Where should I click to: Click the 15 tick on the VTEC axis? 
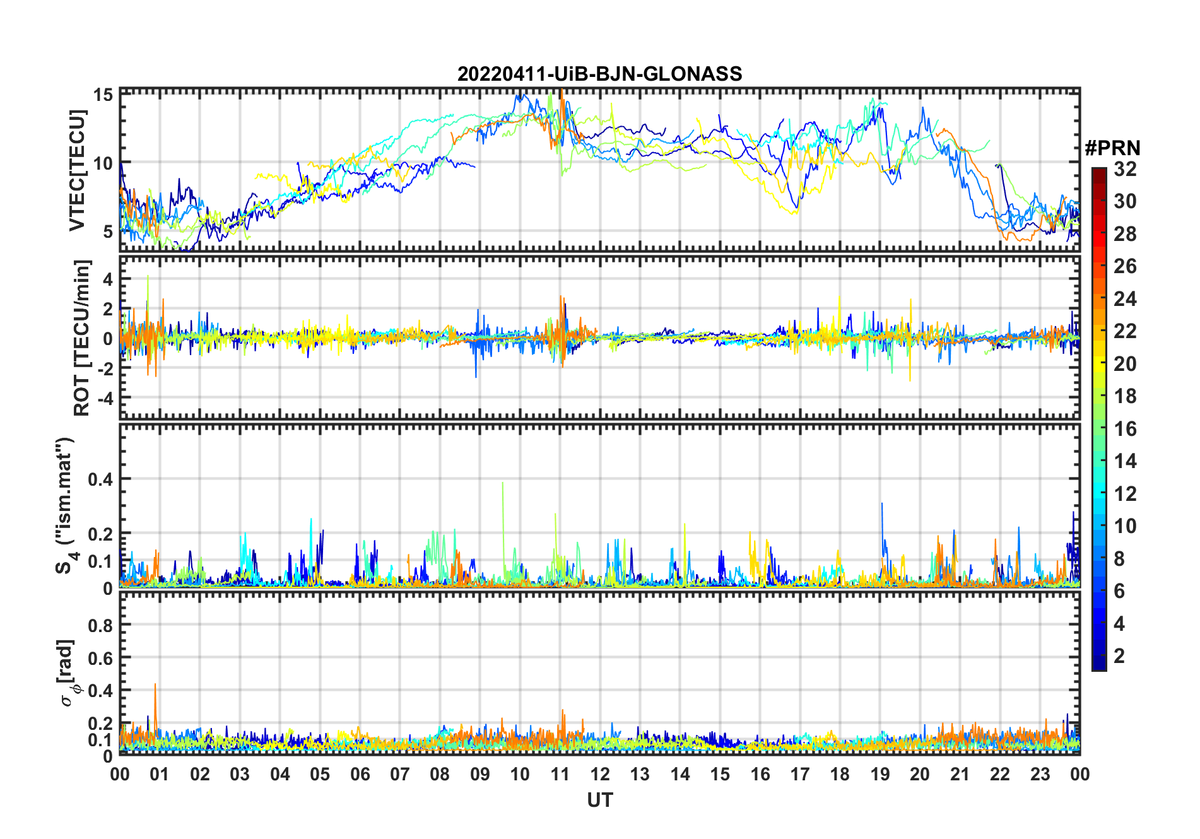103,95
